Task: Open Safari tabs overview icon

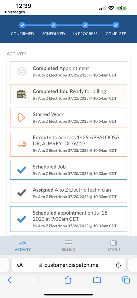Action: click(x=126, y=280)
